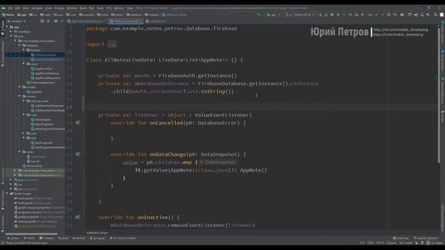Hide the Project panel with minus icon

[62, 22]
